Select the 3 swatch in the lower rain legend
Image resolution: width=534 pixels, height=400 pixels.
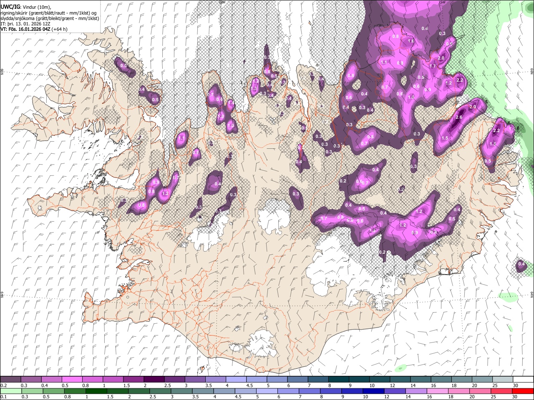coord(181,391)
